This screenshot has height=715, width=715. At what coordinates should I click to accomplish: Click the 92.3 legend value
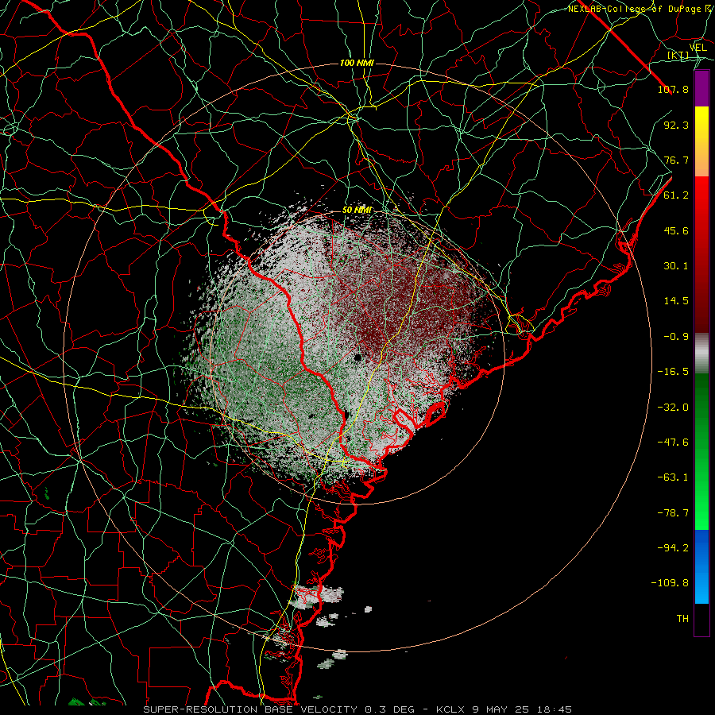point(676,125)
